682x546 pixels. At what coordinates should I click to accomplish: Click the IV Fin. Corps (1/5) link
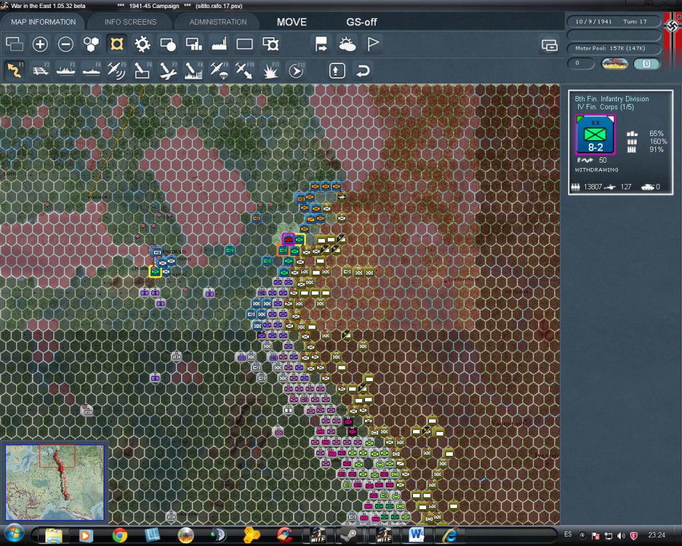[x=605, y=107]
